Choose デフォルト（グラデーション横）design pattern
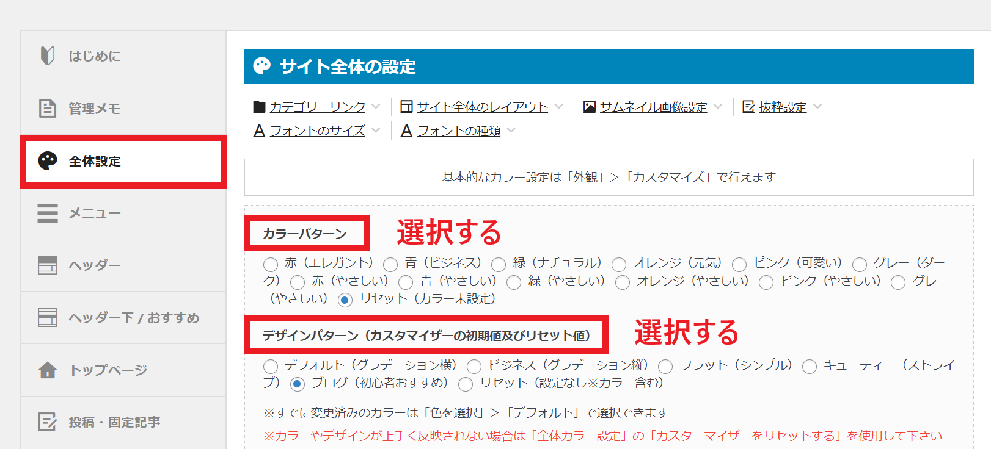This screenshot has width=991, height=449. point(271,366)
